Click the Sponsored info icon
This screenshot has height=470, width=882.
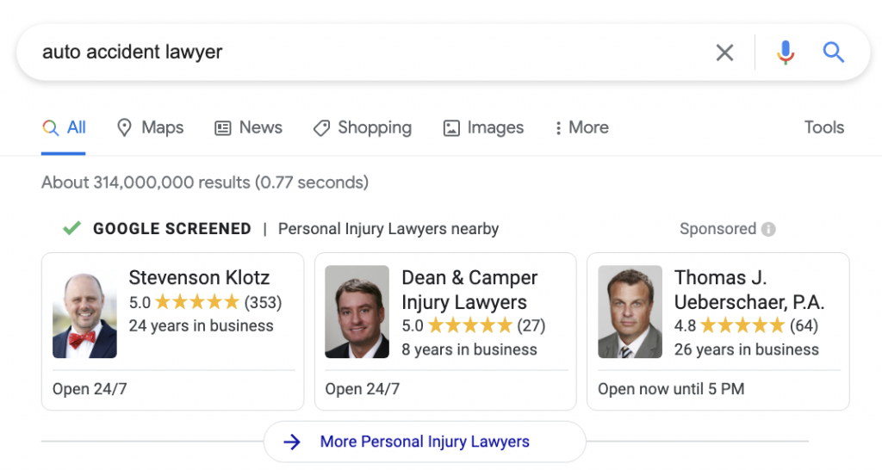(768, 229)
